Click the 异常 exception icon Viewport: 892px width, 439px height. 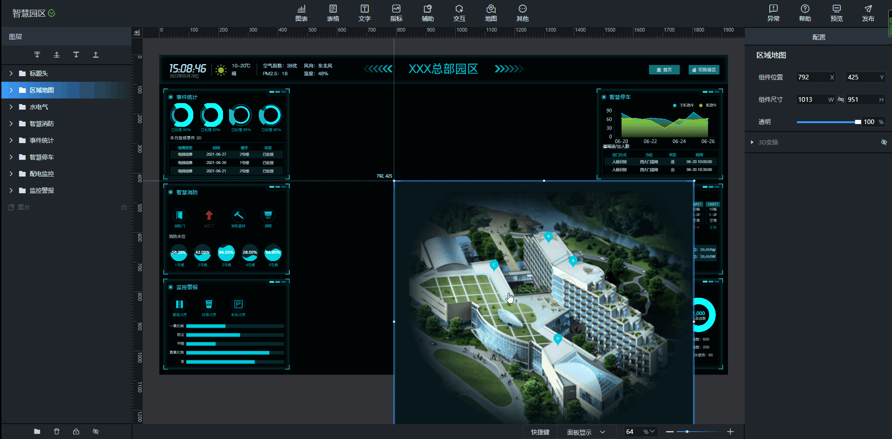point(773,13)
